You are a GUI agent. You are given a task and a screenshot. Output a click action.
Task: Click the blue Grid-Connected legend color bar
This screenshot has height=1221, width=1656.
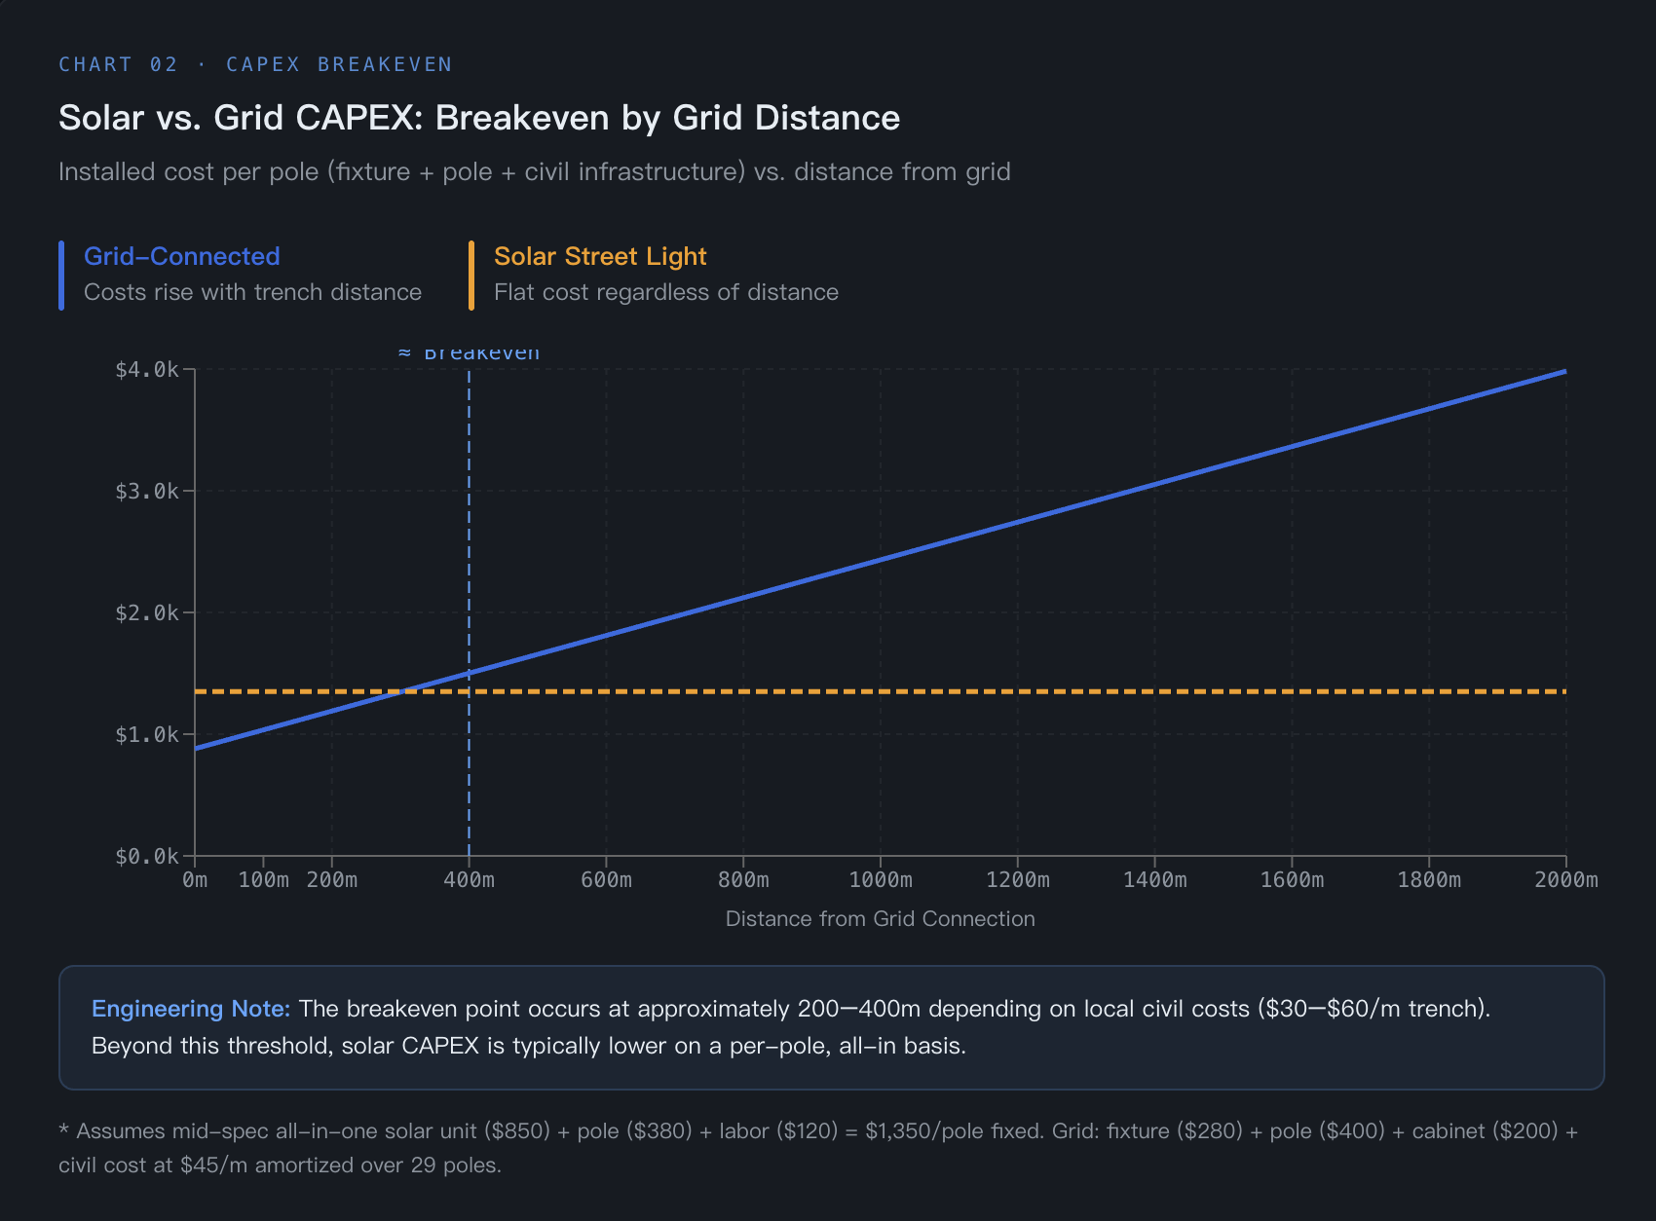click(x=61, y=276)
